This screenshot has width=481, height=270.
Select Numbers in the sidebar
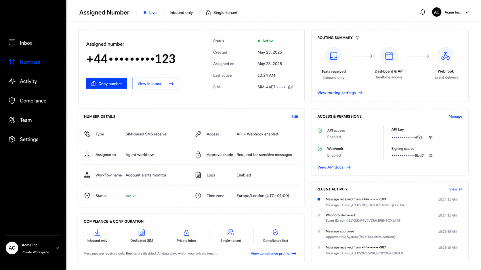[24, 62]
